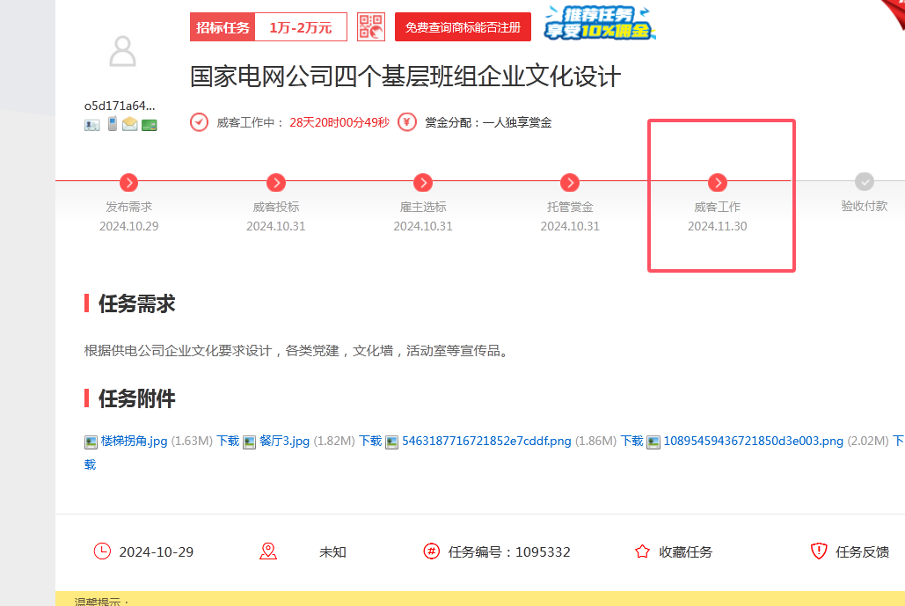905x606 pixels.
Task: Click the 未知 location text
Action: pos(332,551)
